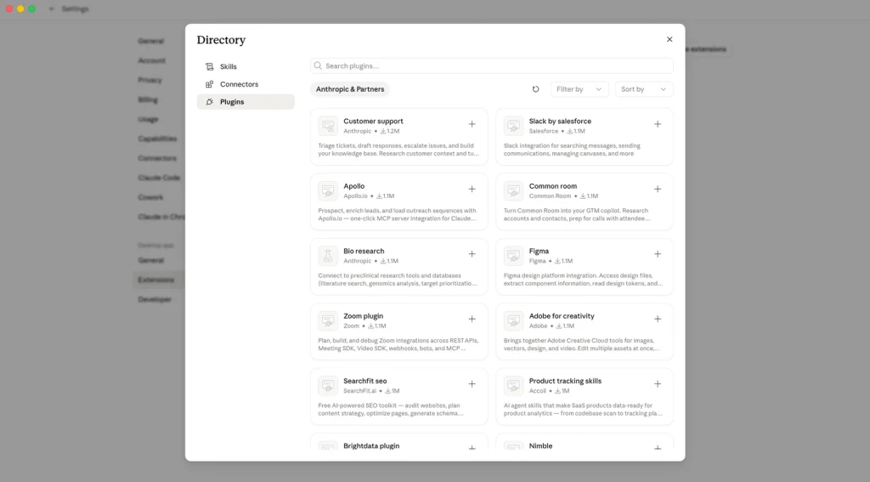Open the Customer support plugin title

(373, 121)
